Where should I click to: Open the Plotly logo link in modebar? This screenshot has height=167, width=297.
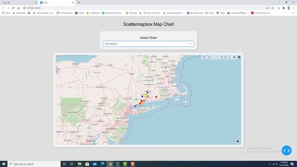click(x=239, y=57)
